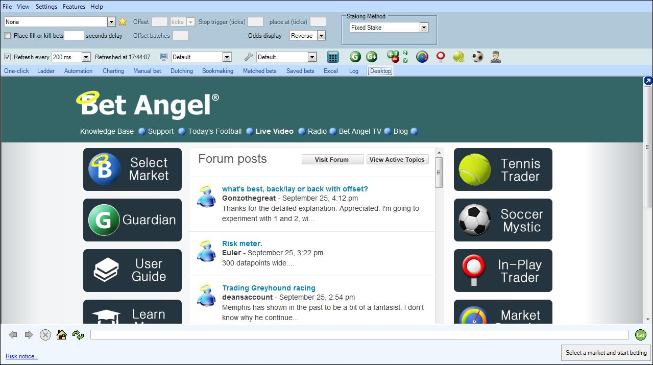
Task: Click the green G+ toolbar icon
Action: 372,57
